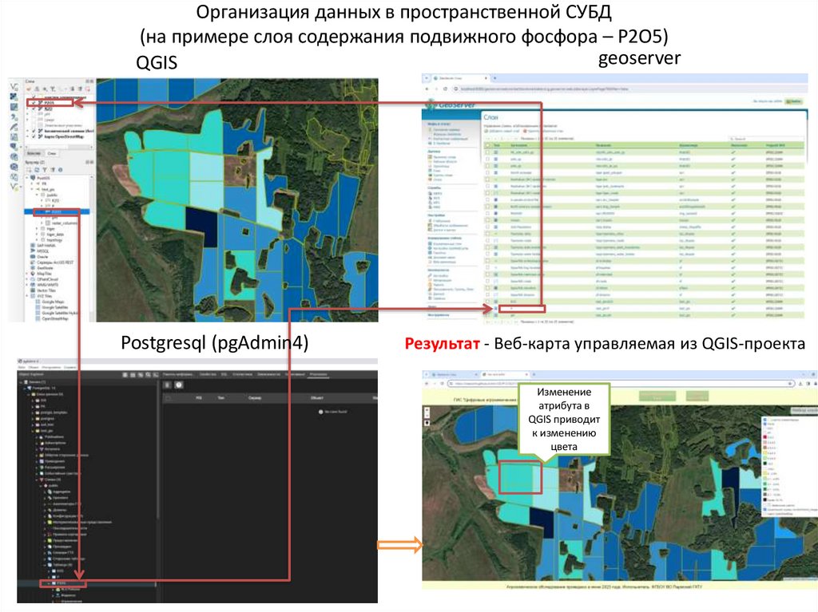The height and width of the screenshot is (612, 818).
Task: Reload the GeoServer browser page
Action: pos(445,89)
